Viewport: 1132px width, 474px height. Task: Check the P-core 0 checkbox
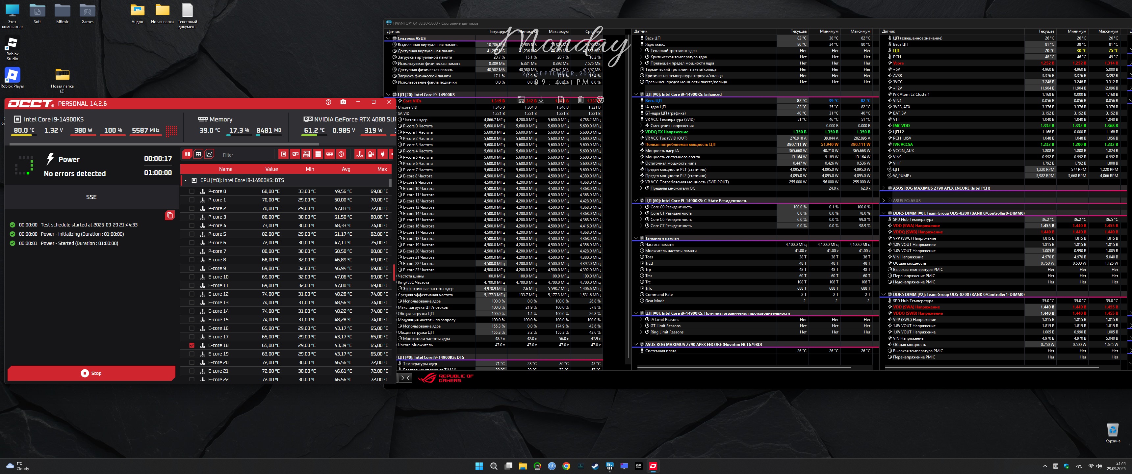coord(192,191)
